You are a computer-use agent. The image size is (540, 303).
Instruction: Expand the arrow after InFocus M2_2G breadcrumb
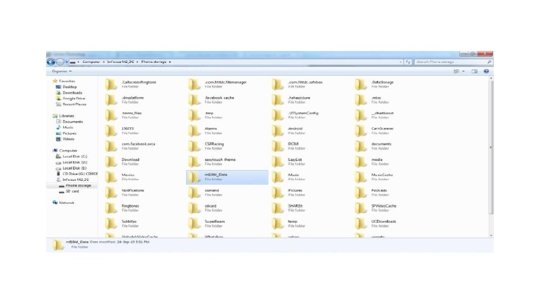click(137, 62)
